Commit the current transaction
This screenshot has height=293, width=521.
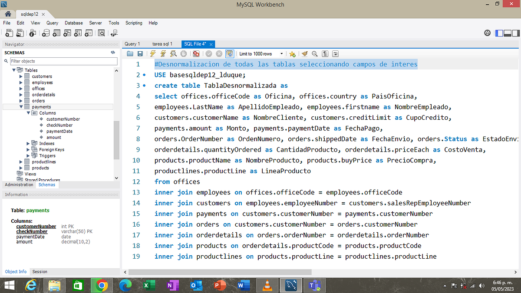click(209, 54)
